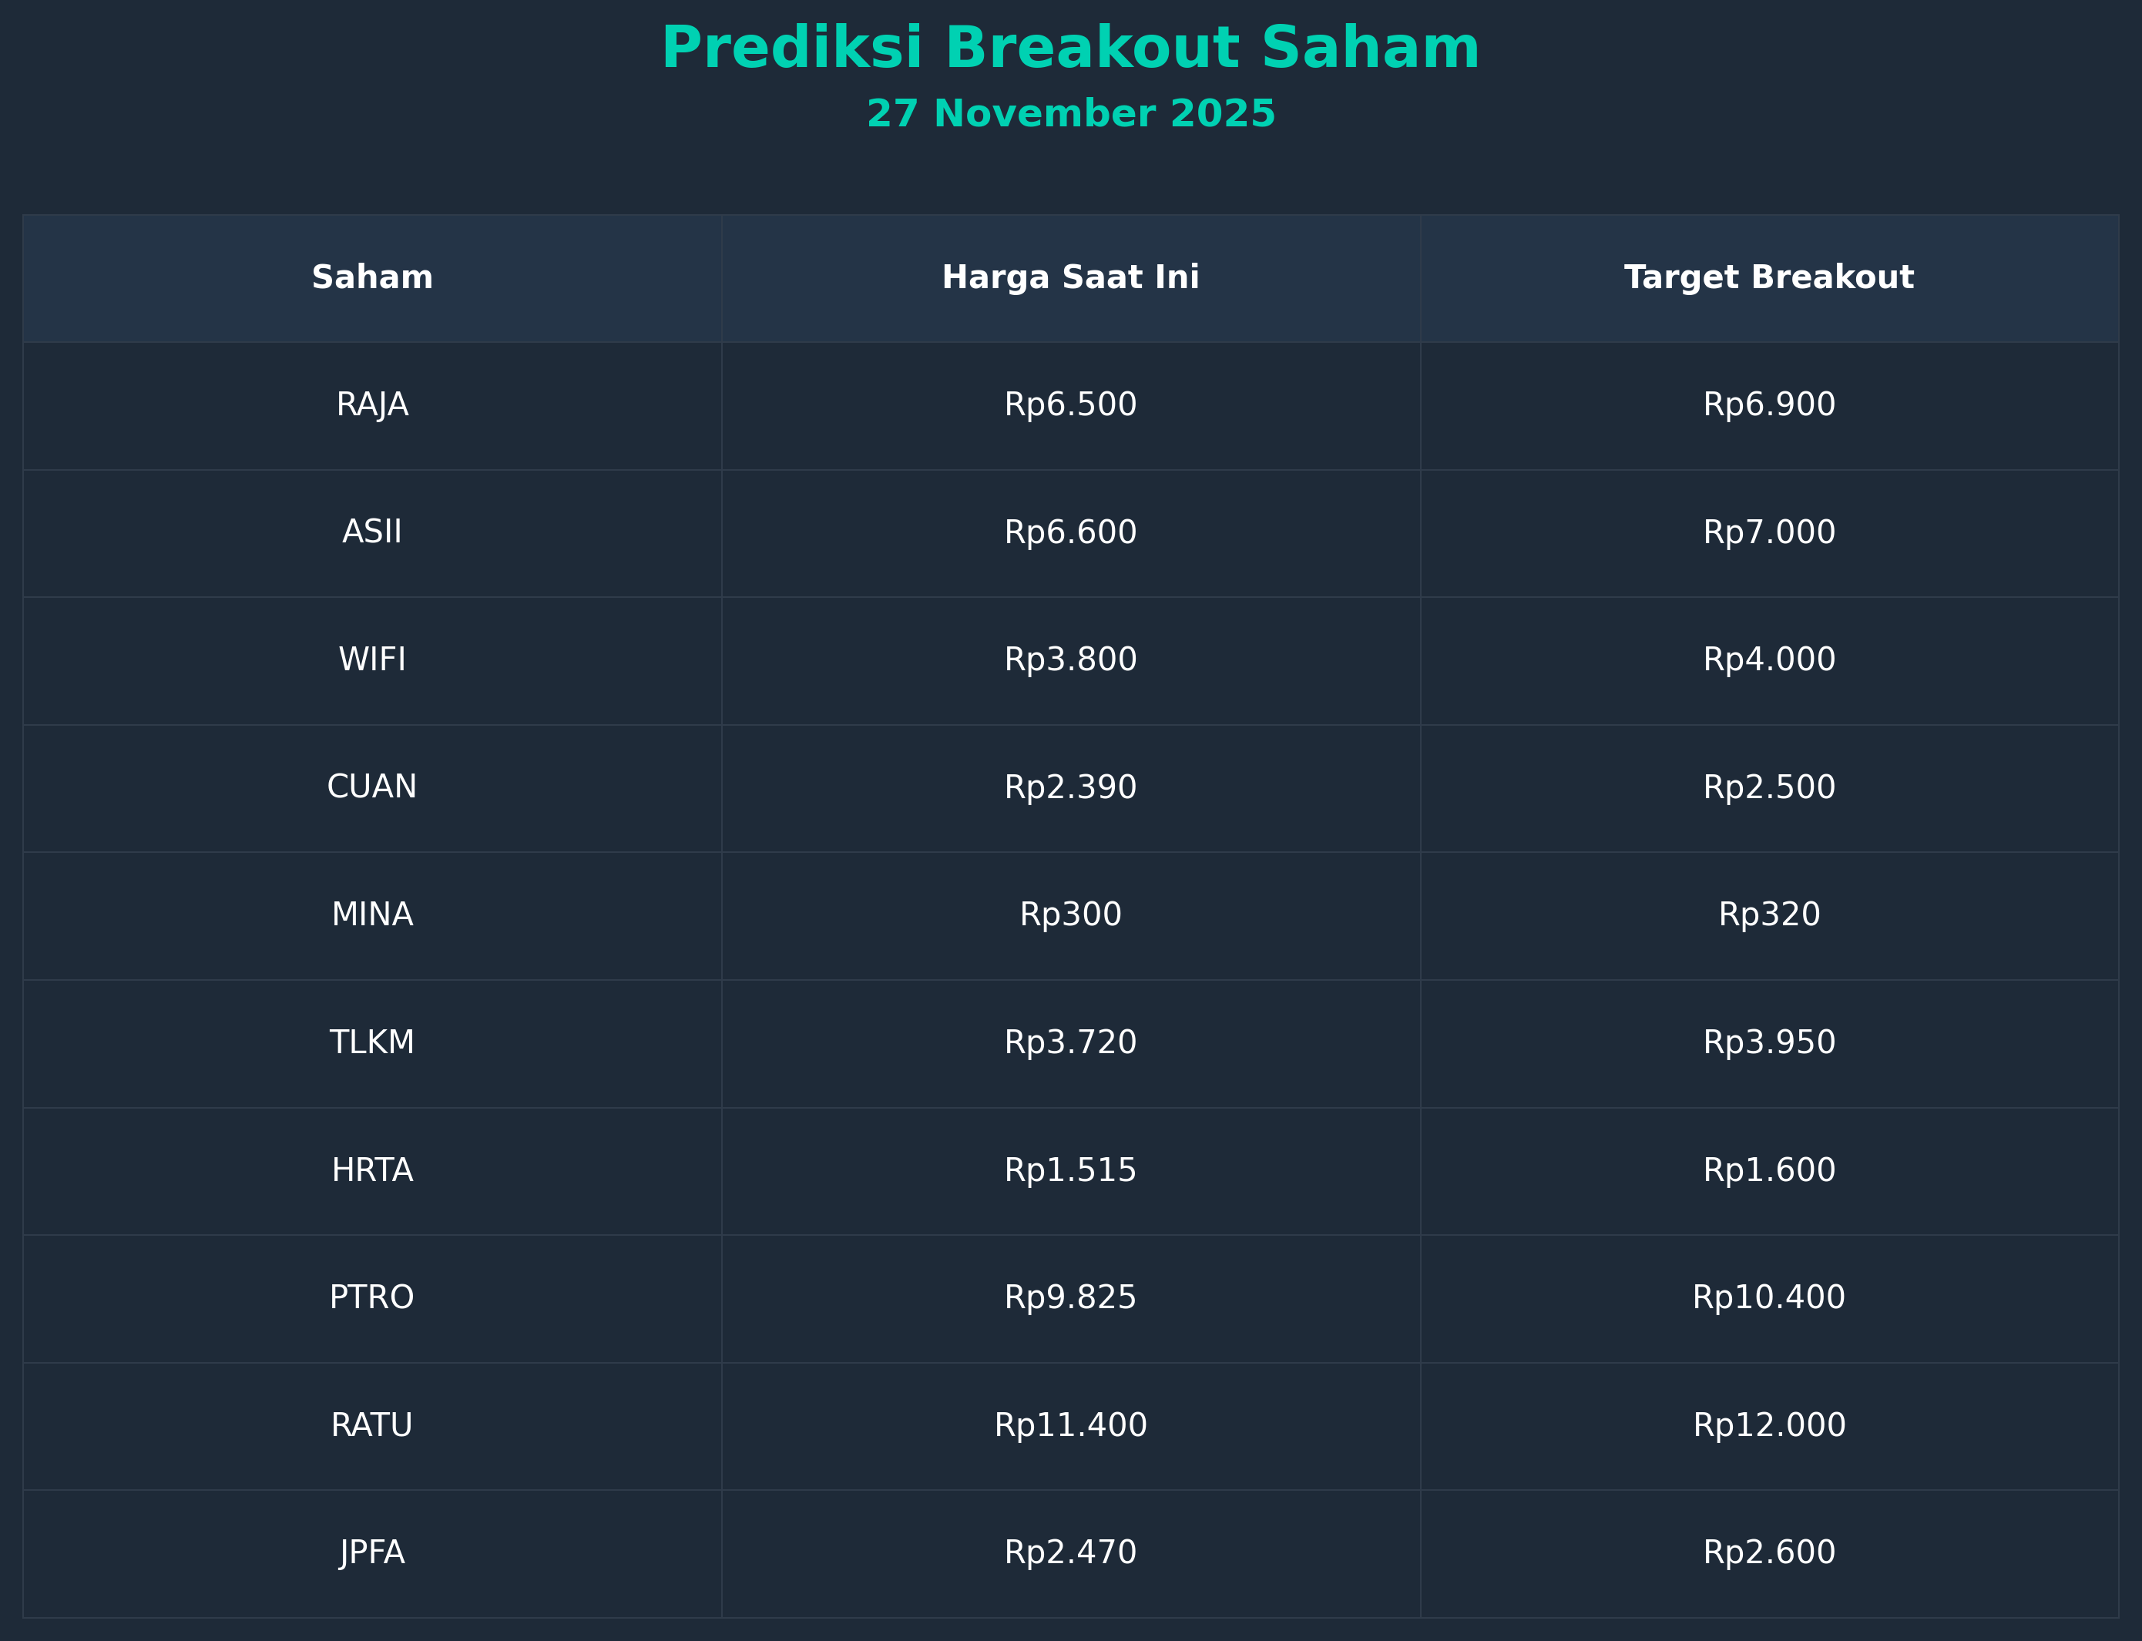
Task: Click the RATU stock ticker
Action: [x=372, y=1426]
